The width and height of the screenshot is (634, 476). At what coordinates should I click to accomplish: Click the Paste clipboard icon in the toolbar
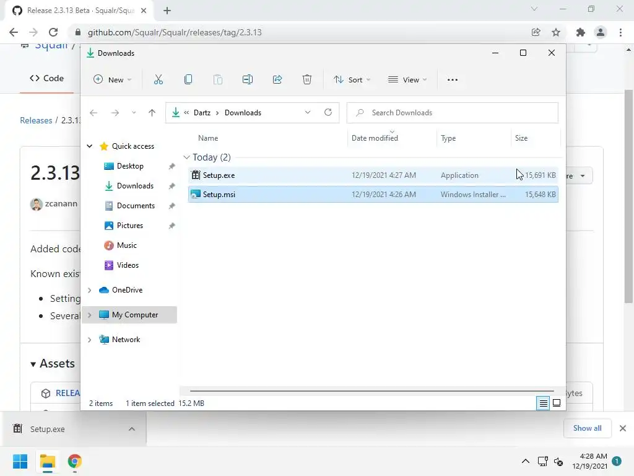[218, 80]
